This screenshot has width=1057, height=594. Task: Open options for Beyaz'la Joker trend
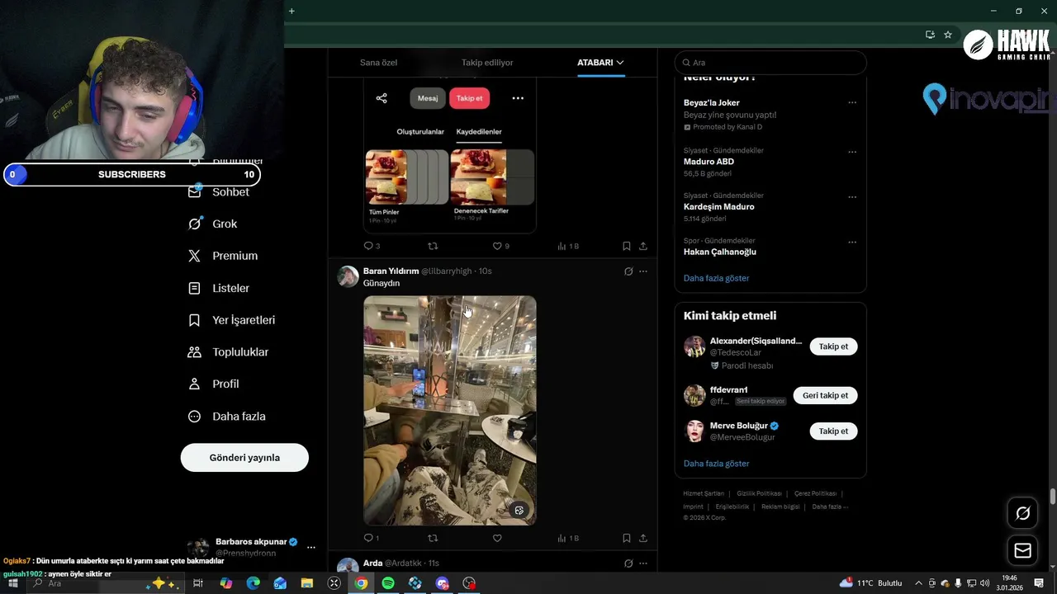(x=852, y=103)
